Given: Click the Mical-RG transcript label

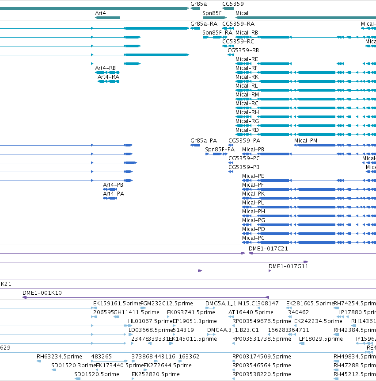Looking at the screenshot, I should [247, 121].
